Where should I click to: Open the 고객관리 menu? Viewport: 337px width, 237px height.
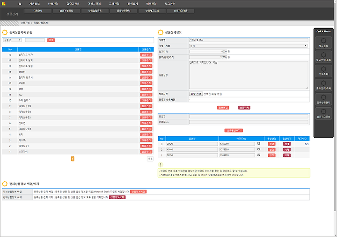pos(114,4)
